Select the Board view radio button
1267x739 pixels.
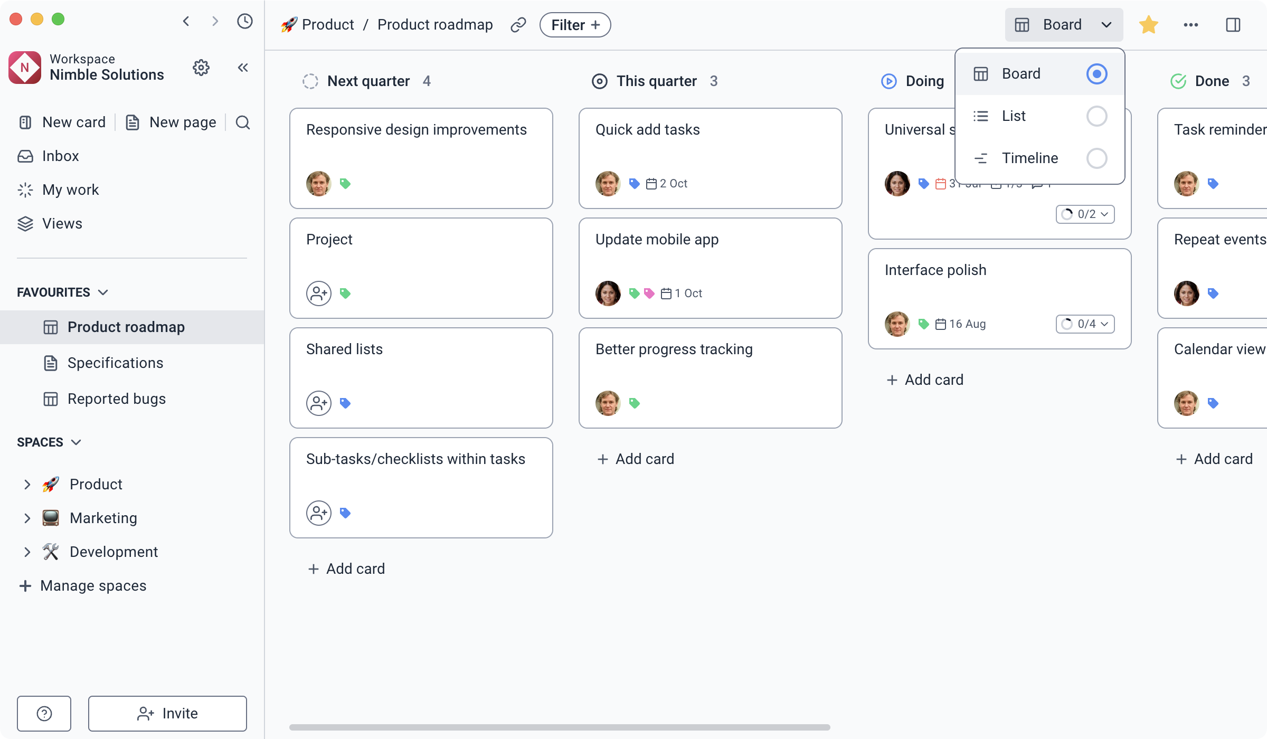pyautogui.click(x=1098, y=74)
